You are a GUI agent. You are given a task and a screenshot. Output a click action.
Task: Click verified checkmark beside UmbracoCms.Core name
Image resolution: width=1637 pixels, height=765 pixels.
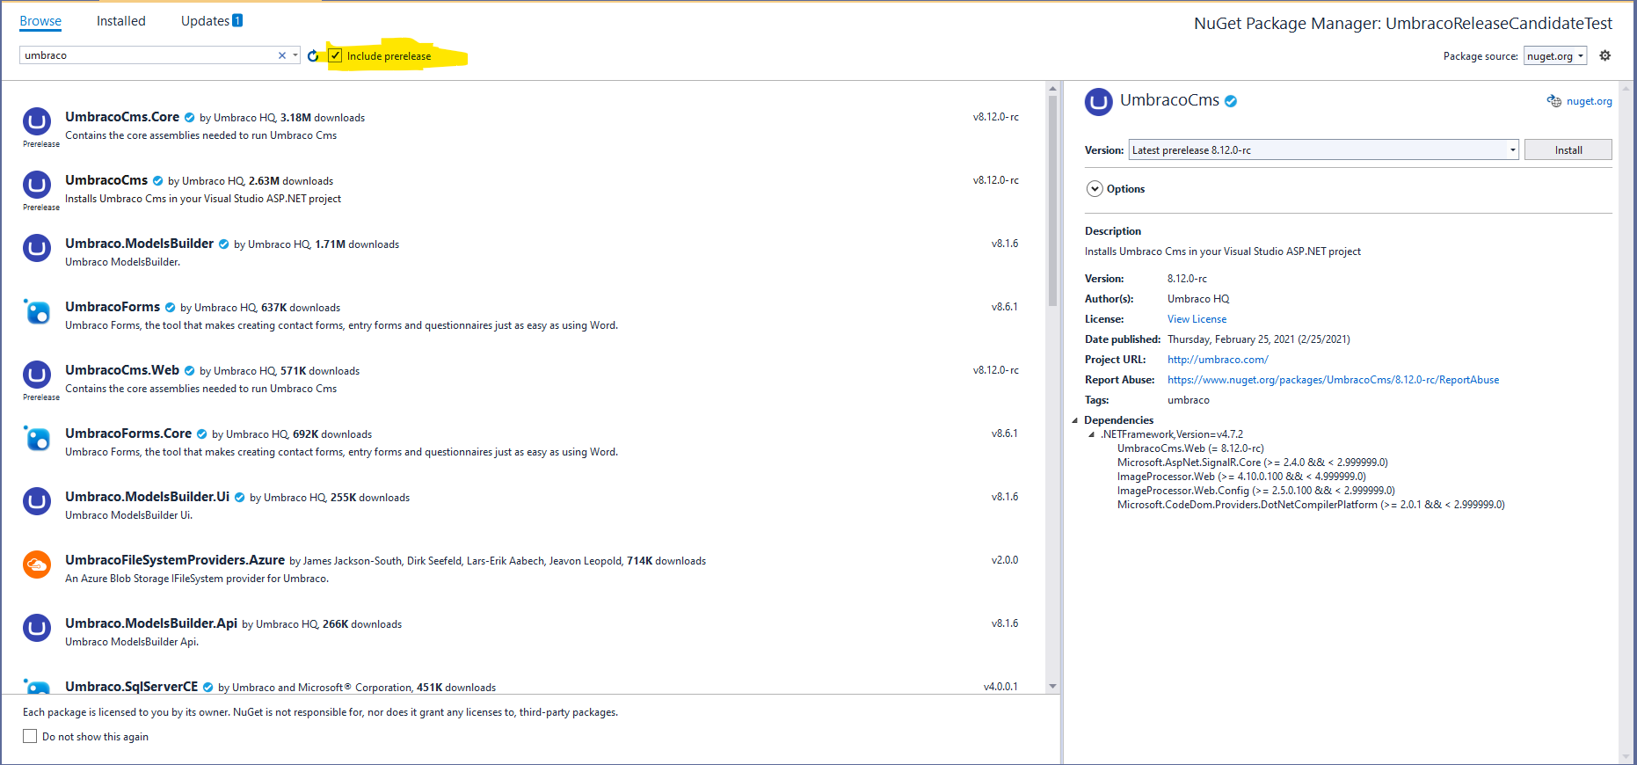(189, 118)
